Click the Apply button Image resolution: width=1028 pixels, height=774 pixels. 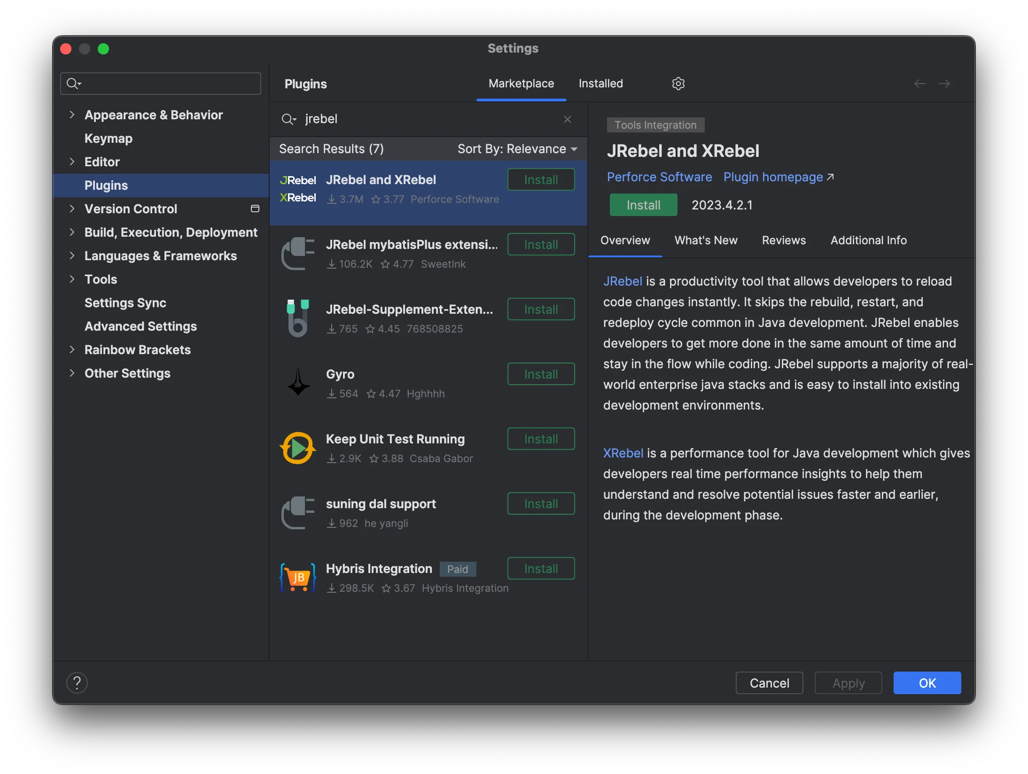848,683
